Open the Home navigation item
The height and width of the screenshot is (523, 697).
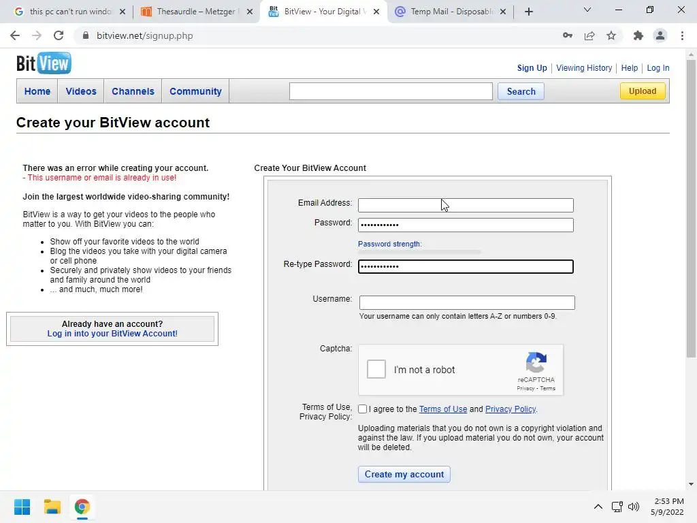(x=37, y=91)
